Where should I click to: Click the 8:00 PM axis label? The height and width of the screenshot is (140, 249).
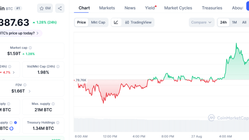click(168, 136)
